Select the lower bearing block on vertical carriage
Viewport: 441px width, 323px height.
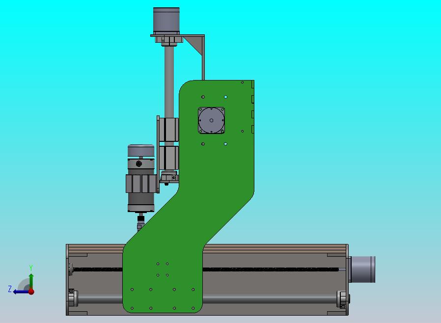click(169, 158)
